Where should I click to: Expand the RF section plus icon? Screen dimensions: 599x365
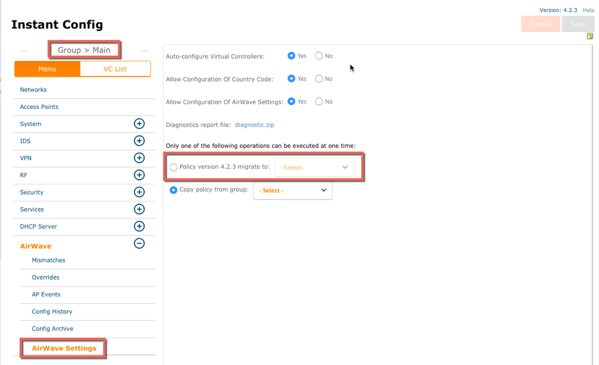pyautogui.click(x=139, y=175)
